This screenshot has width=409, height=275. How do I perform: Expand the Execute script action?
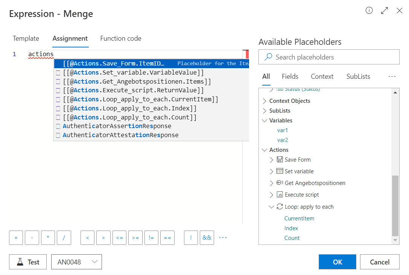pyautogui.click(x=271, y=195)
